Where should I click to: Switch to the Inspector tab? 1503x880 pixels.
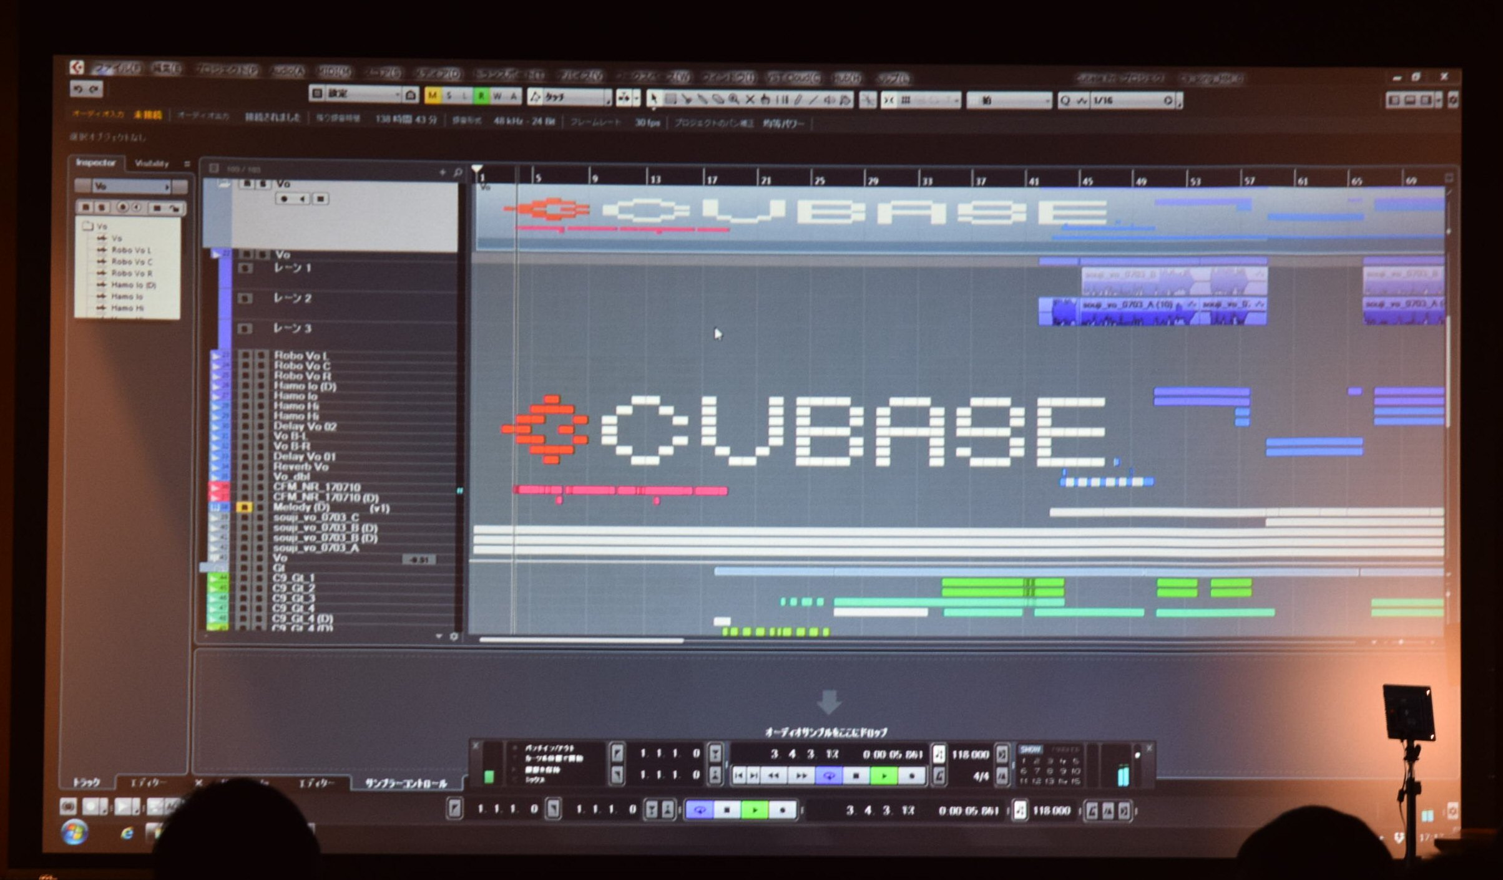[x=95, y=162]
